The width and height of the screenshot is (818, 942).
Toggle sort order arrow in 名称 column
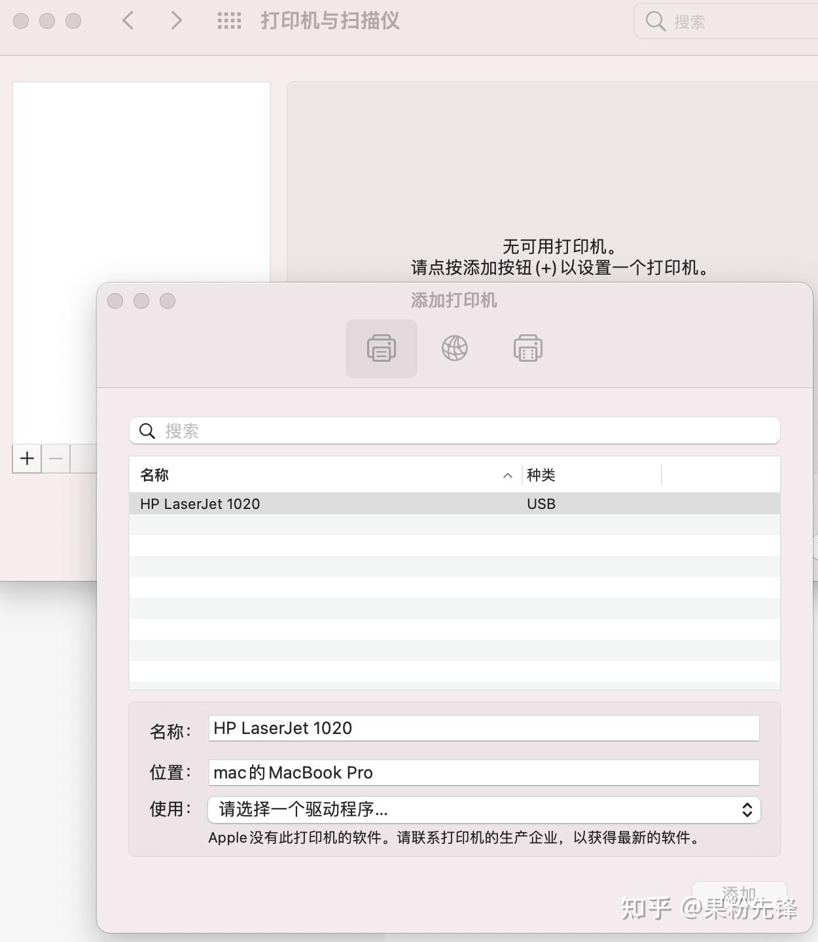[507, 476]
